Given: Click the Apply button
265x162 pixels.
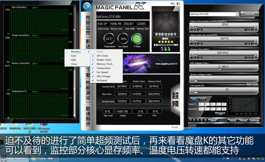Looking at the screenshot, I should [x=233, y=120].
